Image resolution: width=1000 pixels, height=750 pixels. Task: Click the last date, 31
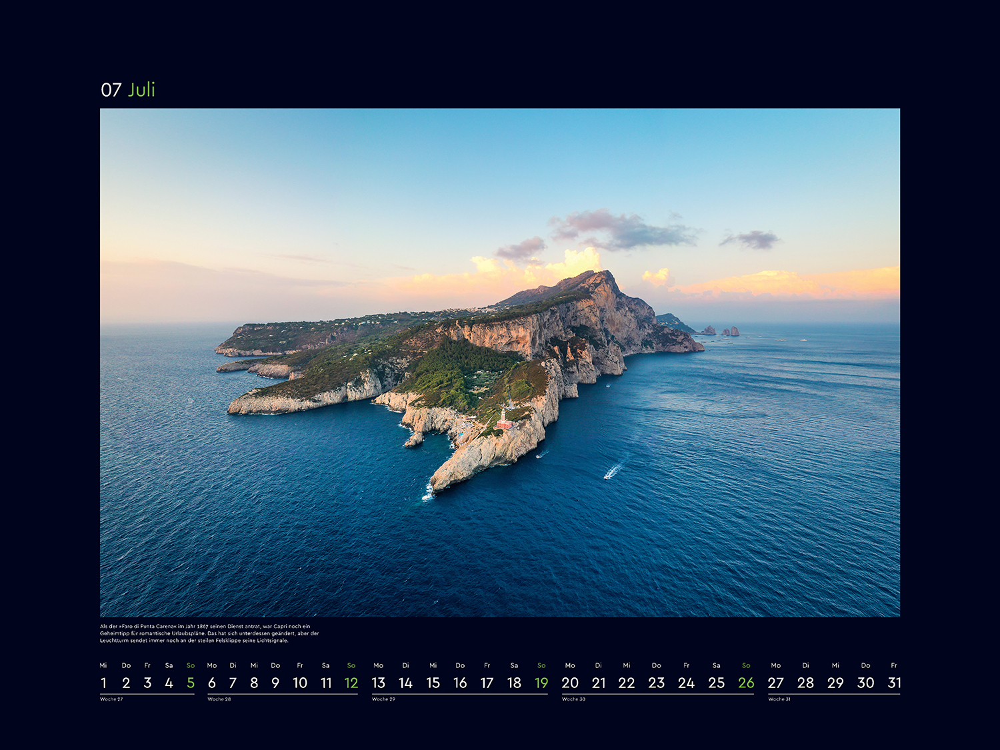click(x=894, y=683)
